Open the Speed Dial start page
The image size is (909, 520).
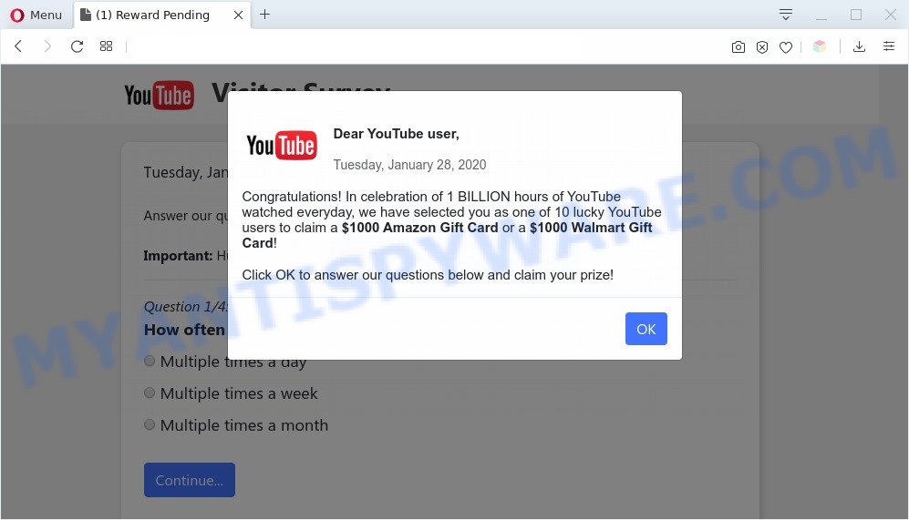coord(106,46)
